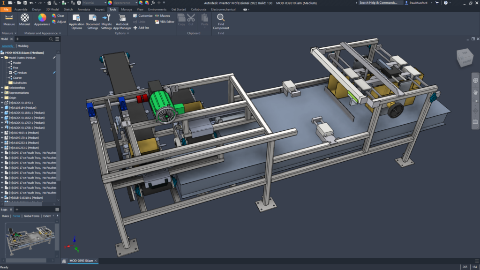
Task: Click the Customize button
Action: click(x=142, y=15)
